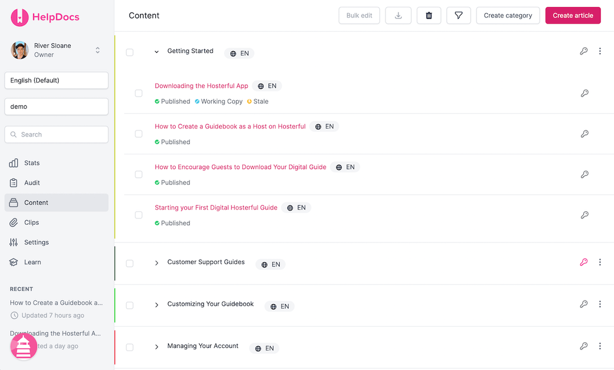The width and height of the screenshot is (614, 370).
Task: Click the Search field in the sidebar
Action: click(x=56, y=134)
